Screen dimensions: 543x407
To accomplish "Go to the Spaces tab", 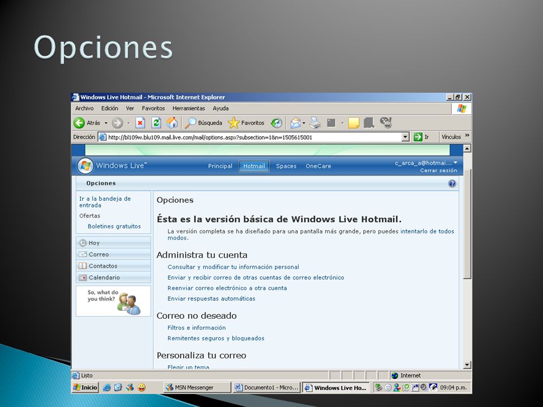I will pyautogui.click(x=286, y=166).
